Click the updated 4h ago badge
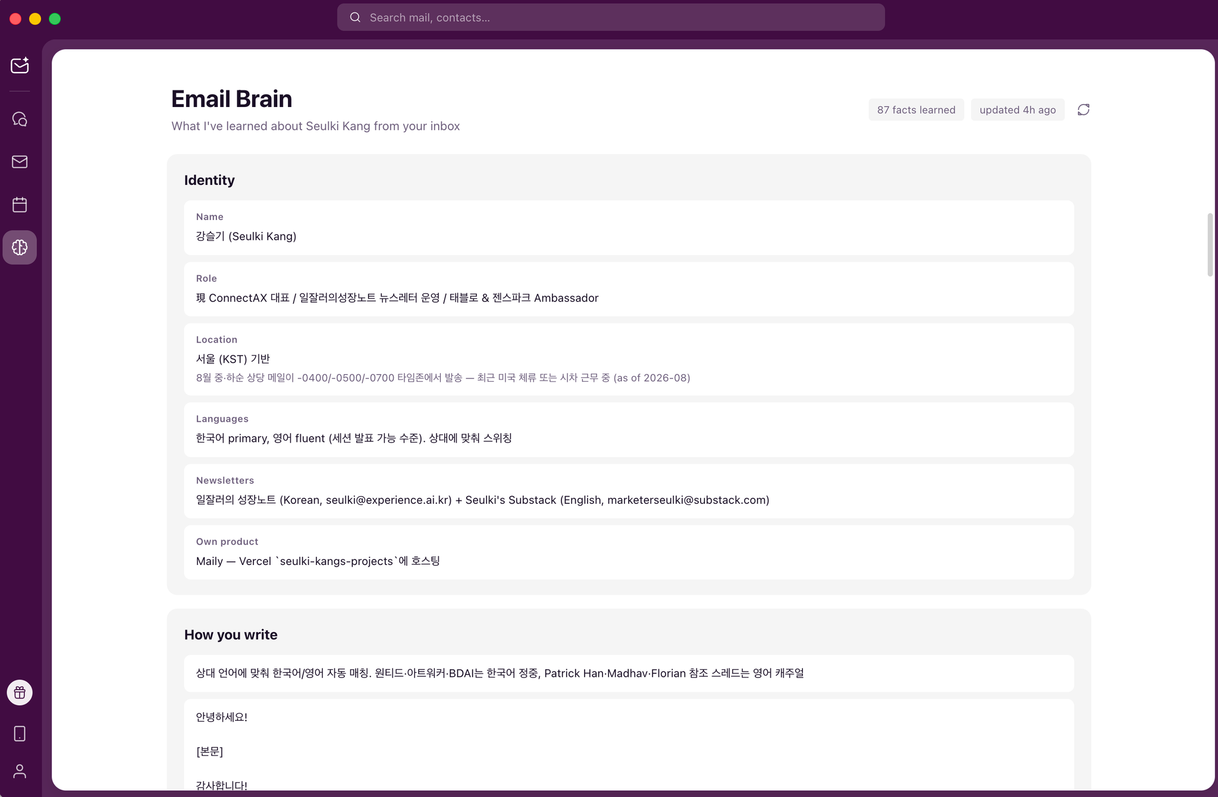Screen dimensions: 1218x797 [x=1018, y=109]
